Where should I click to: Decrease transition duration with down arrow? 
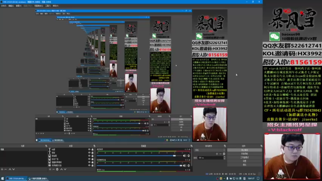pyautogui.click(x=225, y=158)
